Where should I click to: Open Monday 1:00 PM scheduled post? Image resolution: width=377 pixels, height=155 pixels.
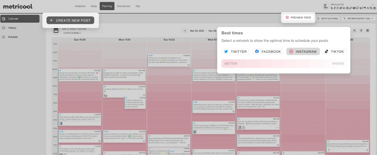point(135,102)
